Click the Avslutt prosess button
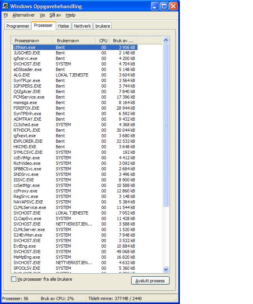The height and width of the screenshot is (304, 253). tap(150, 281)
